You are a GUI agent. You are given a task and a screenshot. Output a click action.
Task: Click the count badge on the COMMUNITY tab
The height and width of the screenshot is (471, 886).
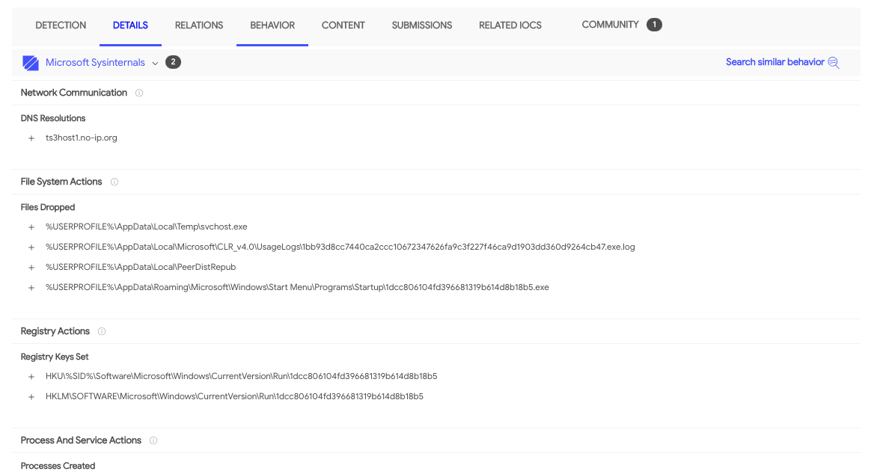click(x=654, y=24)
